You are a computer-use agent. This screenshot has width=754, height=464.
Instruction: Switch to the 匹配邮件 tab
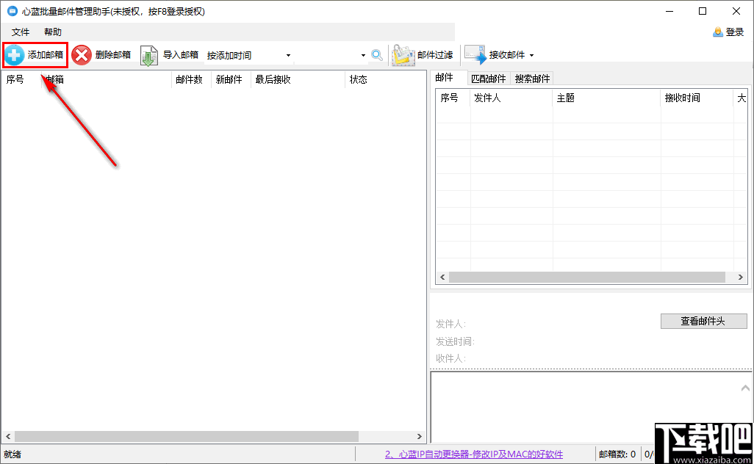click(488, 78)
